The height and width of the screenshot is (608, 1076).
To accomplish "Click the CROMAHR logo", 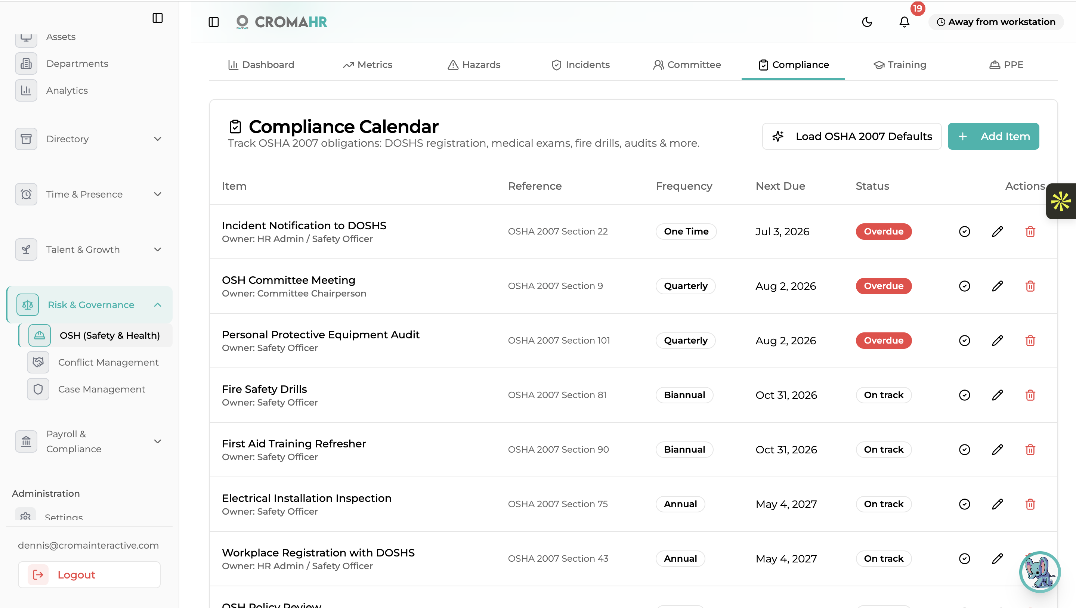I will tap(282, 22).
